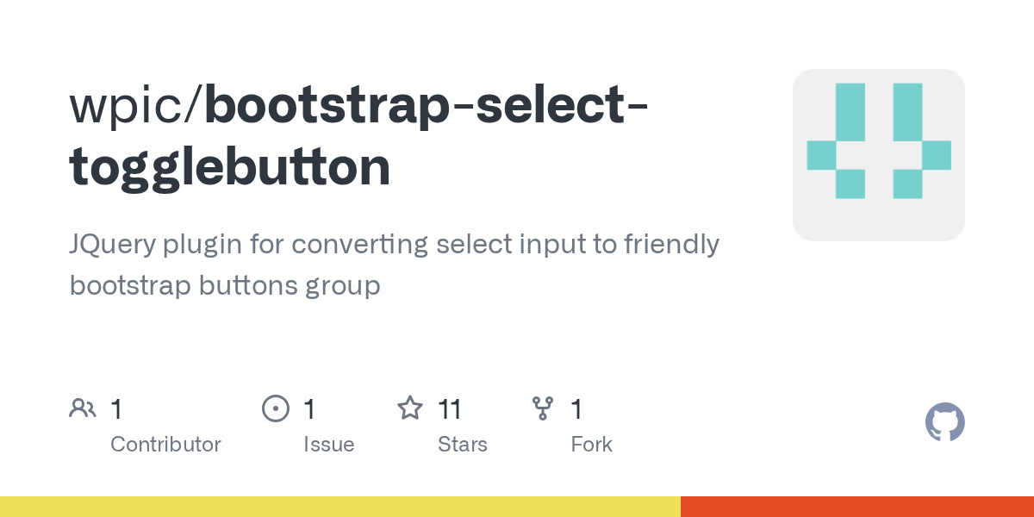This screenshot has height=517, width=1034.
Task: Click the word 'togglebutton' in the title
Action: (x=229, y=167)
